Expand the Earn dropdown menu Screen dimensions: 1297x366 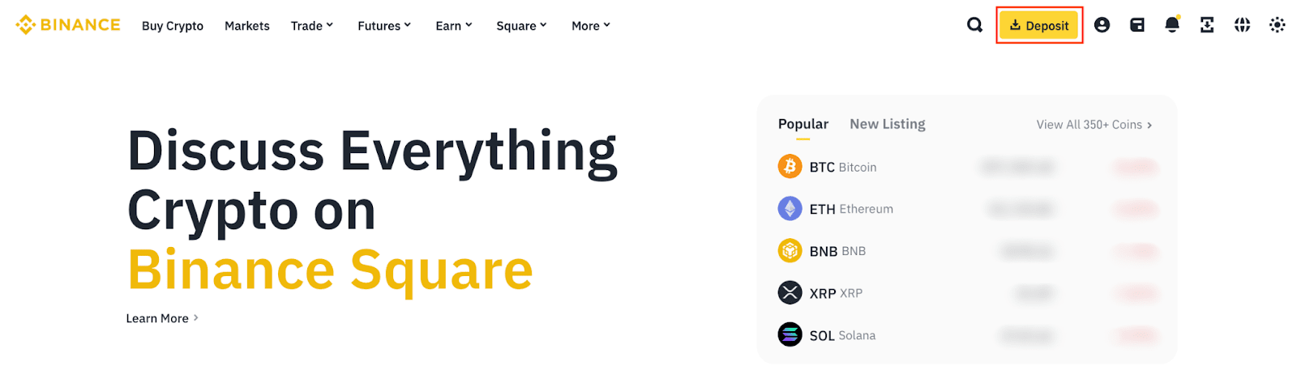tap(453, 26)
